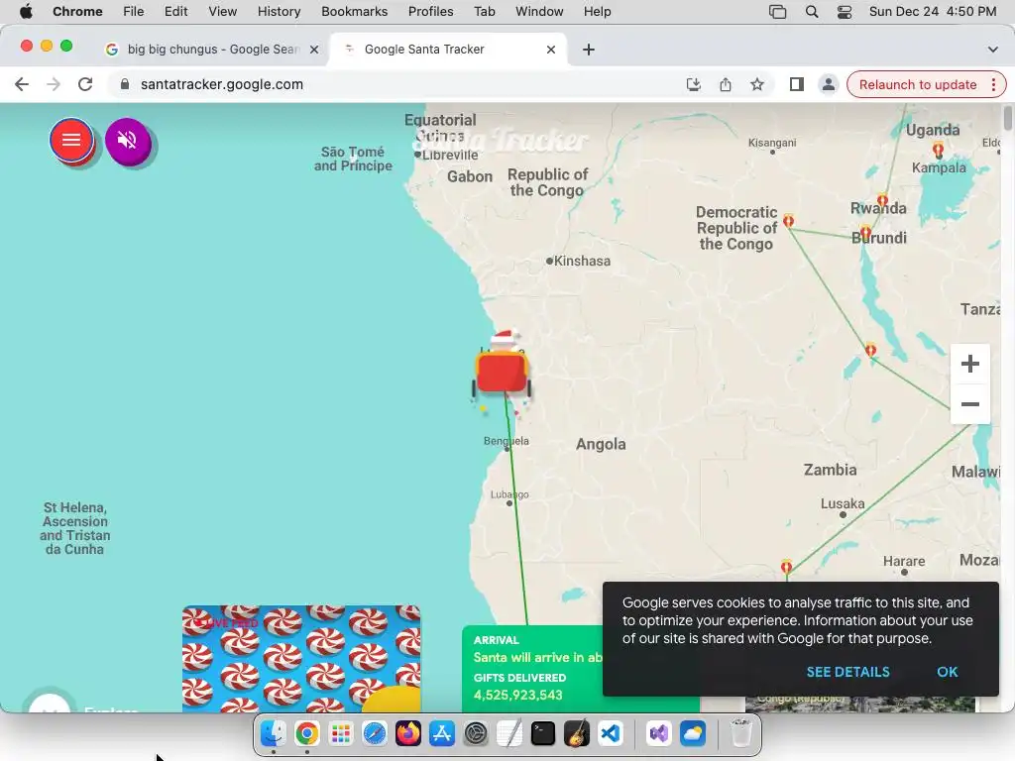This screenshot has width=1015, height=761.
Task: Switch to the big big chungus search tab
Action: [x=212, y=50]
